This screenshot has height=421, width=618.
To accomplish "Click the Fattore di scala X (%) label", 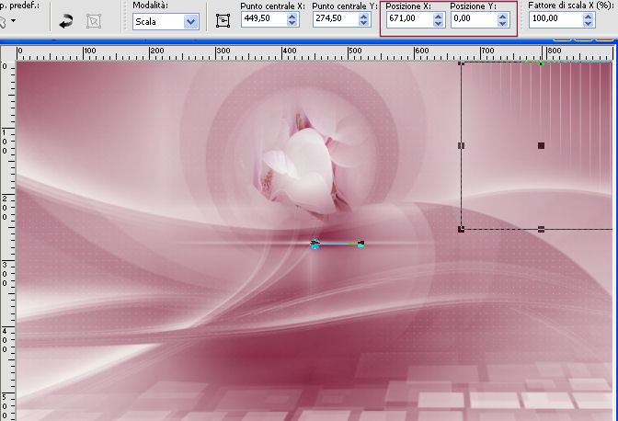I will pyautogui.click(x=570, y=6).
